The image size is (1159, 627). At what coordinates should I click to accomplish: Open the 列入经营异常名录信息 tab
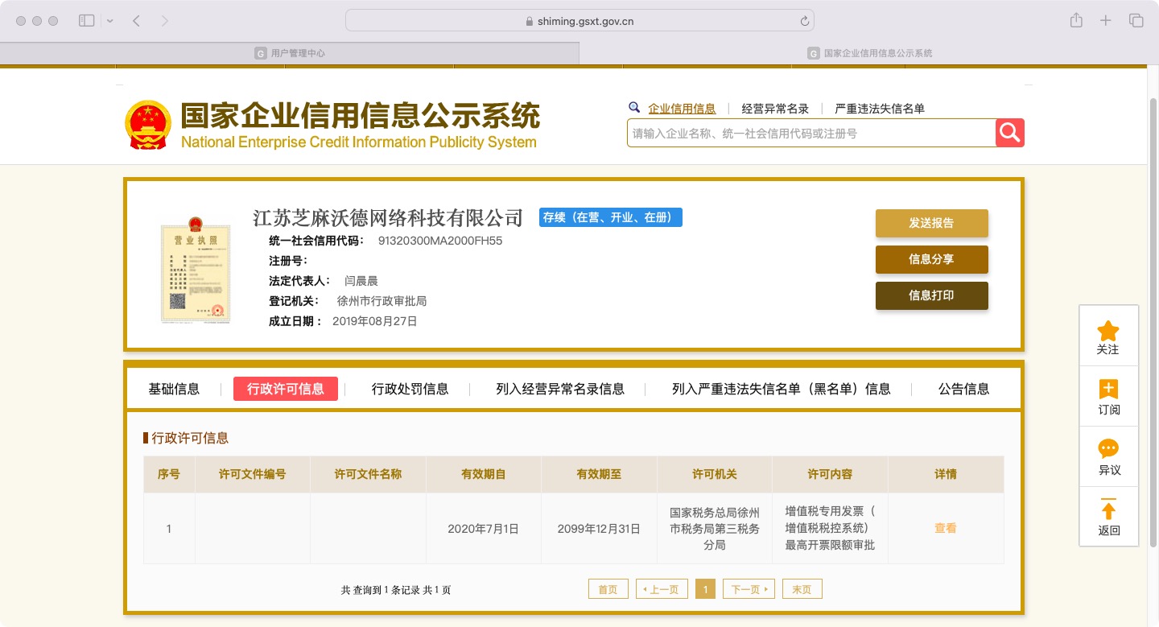click(560, 389)
